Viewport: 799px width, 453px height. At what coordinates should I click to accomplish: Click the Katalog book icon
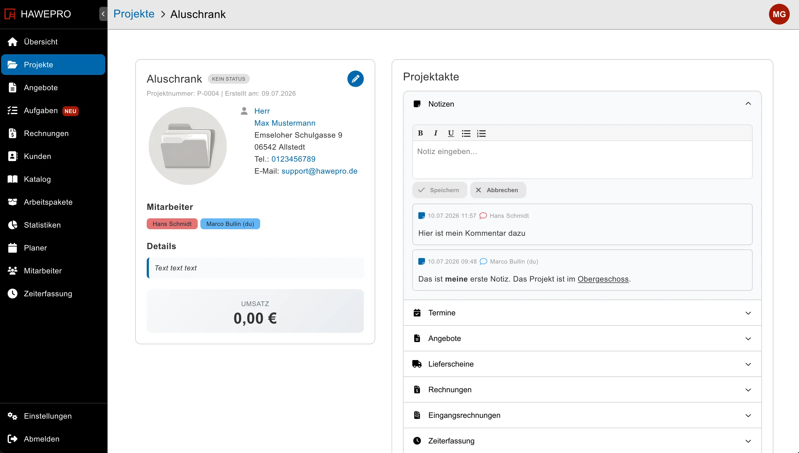point(13,179)
